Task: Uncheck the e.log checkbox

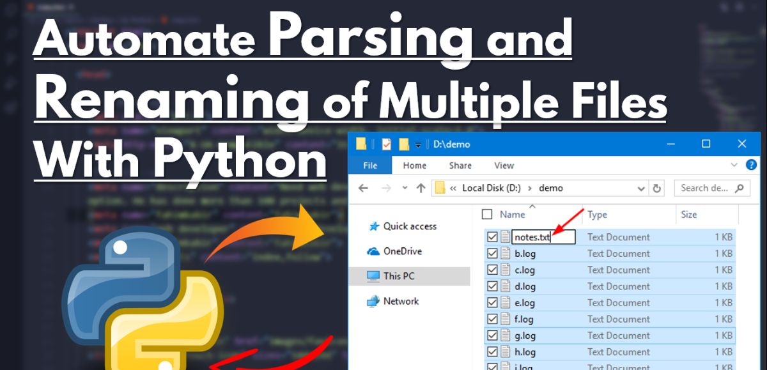Action: [492, 303]
